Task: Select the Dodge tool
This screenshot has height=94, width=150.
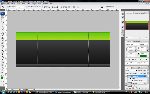Action: click(x=3, y=51)
